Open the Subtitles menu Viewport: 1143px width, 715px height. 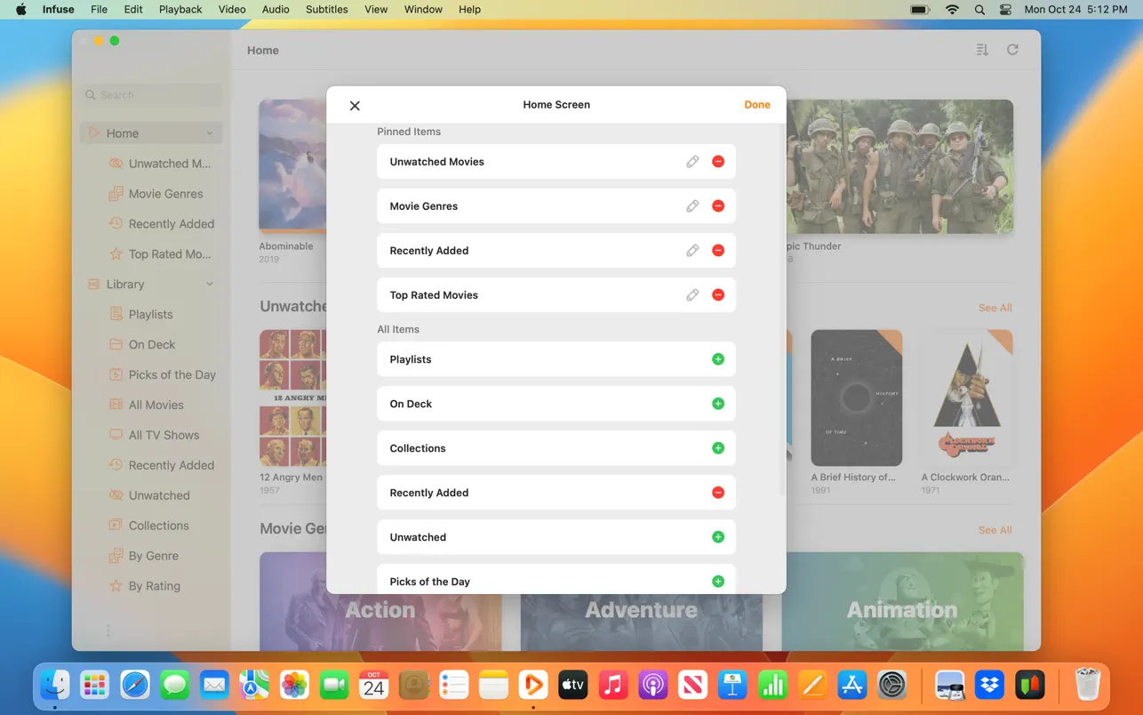[x=326, y=9]
